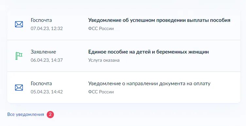
Task: Open the 'Все уведомления' link
Action: coord(25,114)
